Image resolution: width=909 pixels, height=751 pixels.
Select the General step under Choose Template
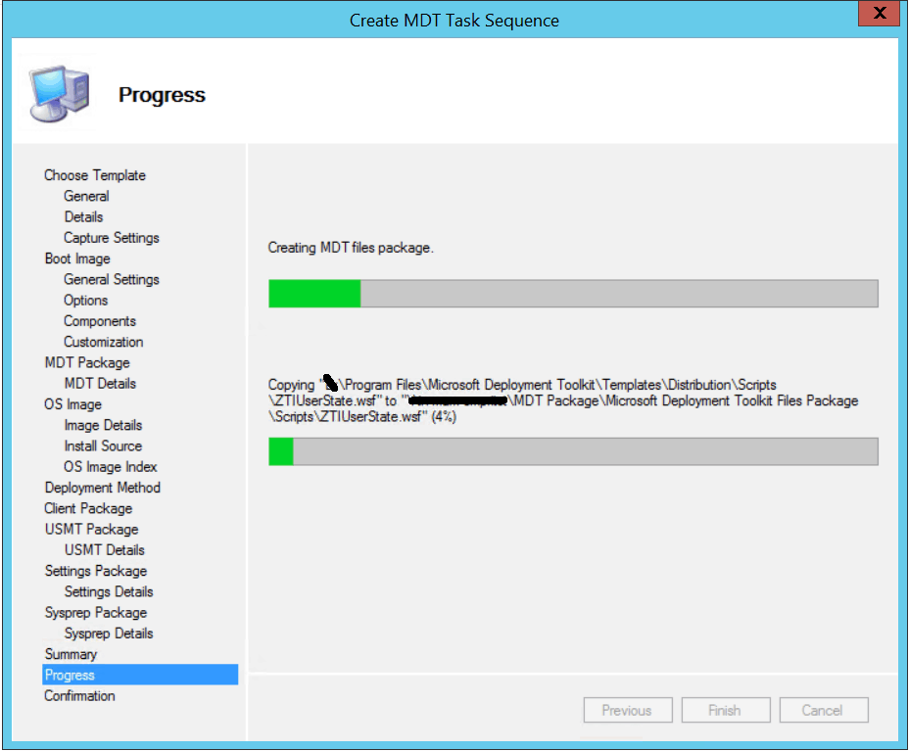86,196
